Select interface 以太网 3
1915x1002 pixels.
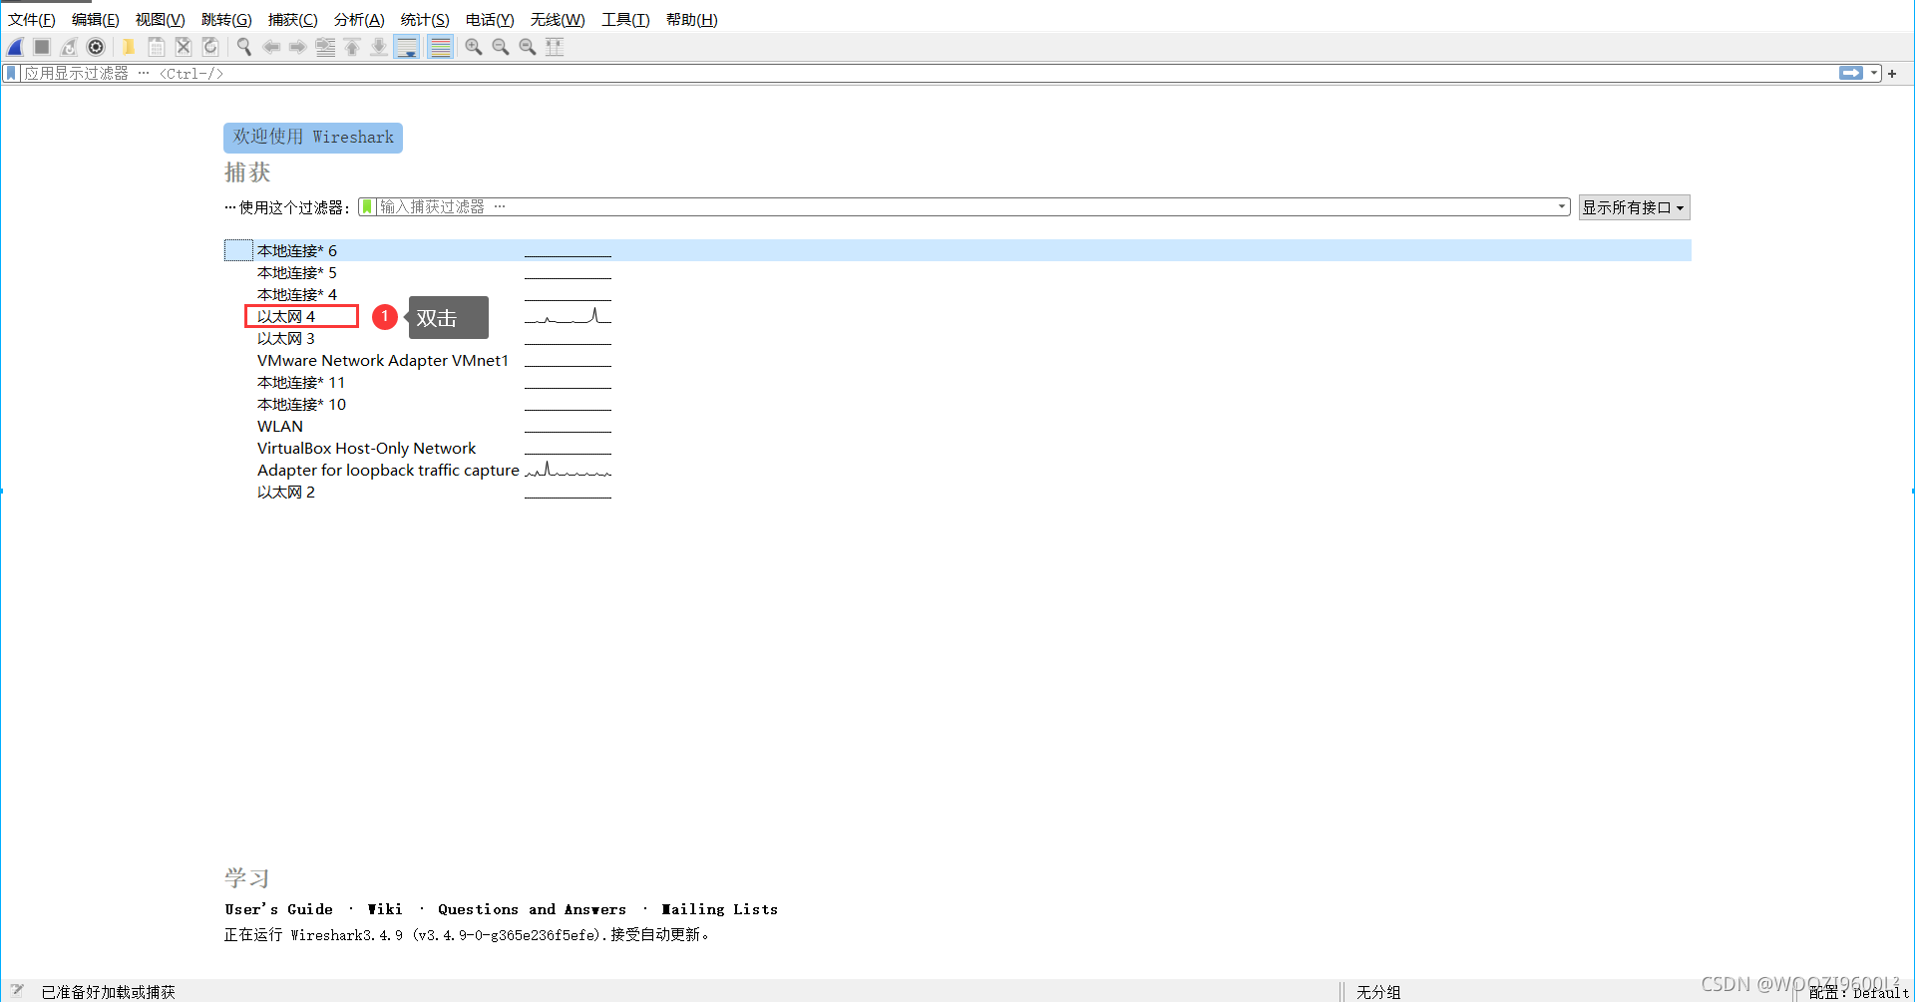tap(286, 338)
